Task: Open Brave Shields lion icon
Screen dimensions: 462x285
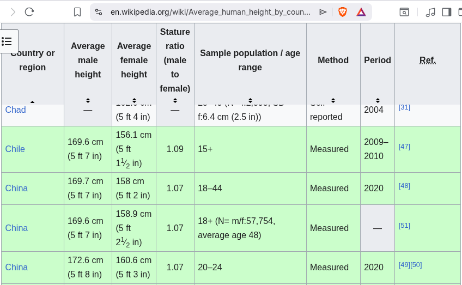Action: click(x=342, y=12)
